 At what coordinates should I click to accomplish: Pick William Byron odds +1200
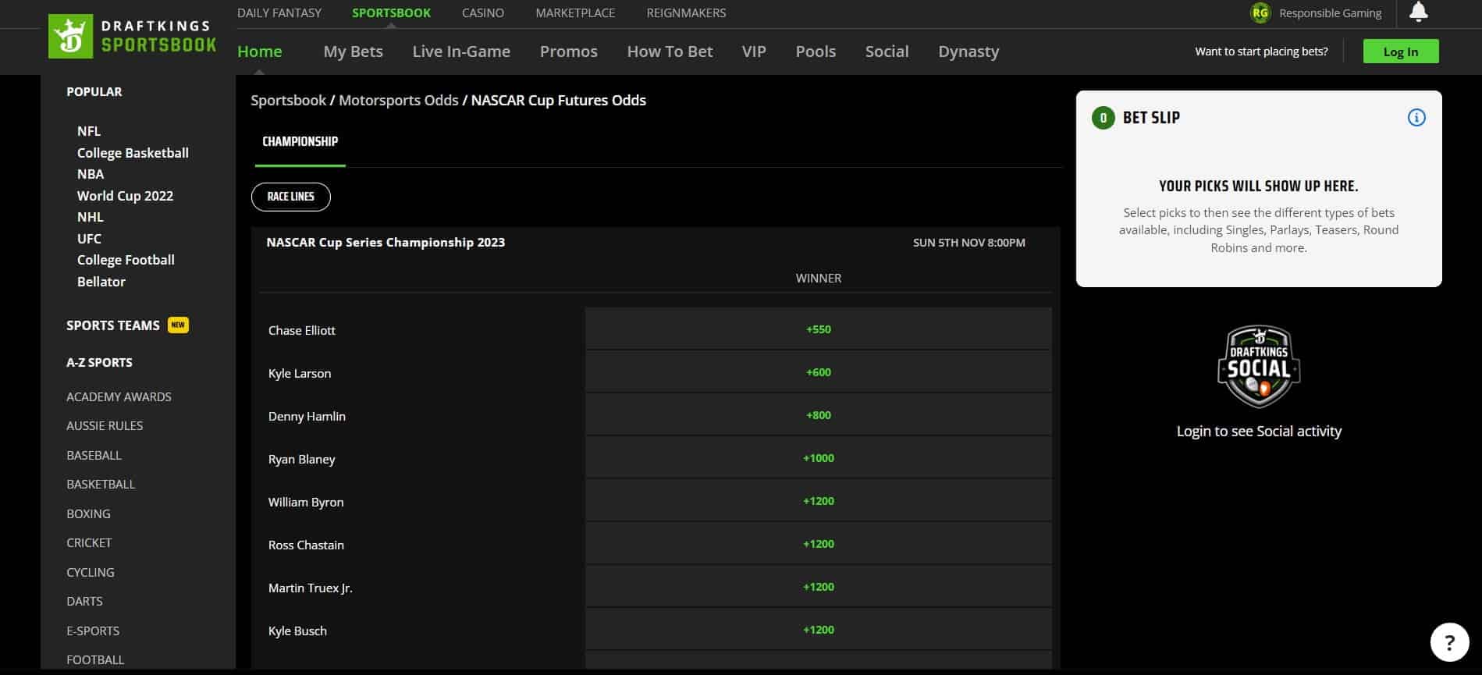(819, 501)
